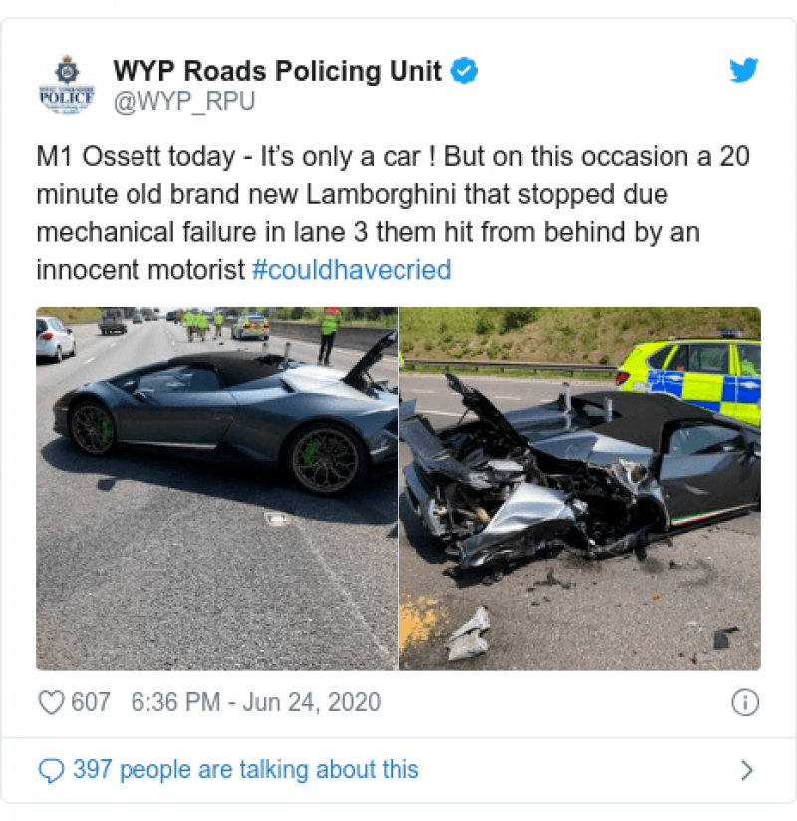Click the tweet text about M1 Ossett
Screen dimensions: 797x821
click(x=393, y=213)
